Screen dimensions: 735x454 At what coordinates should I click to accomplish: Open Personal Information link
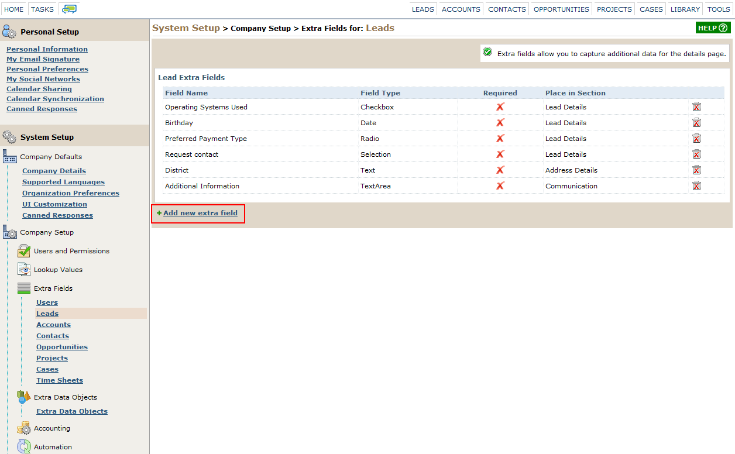click(47, 49)
